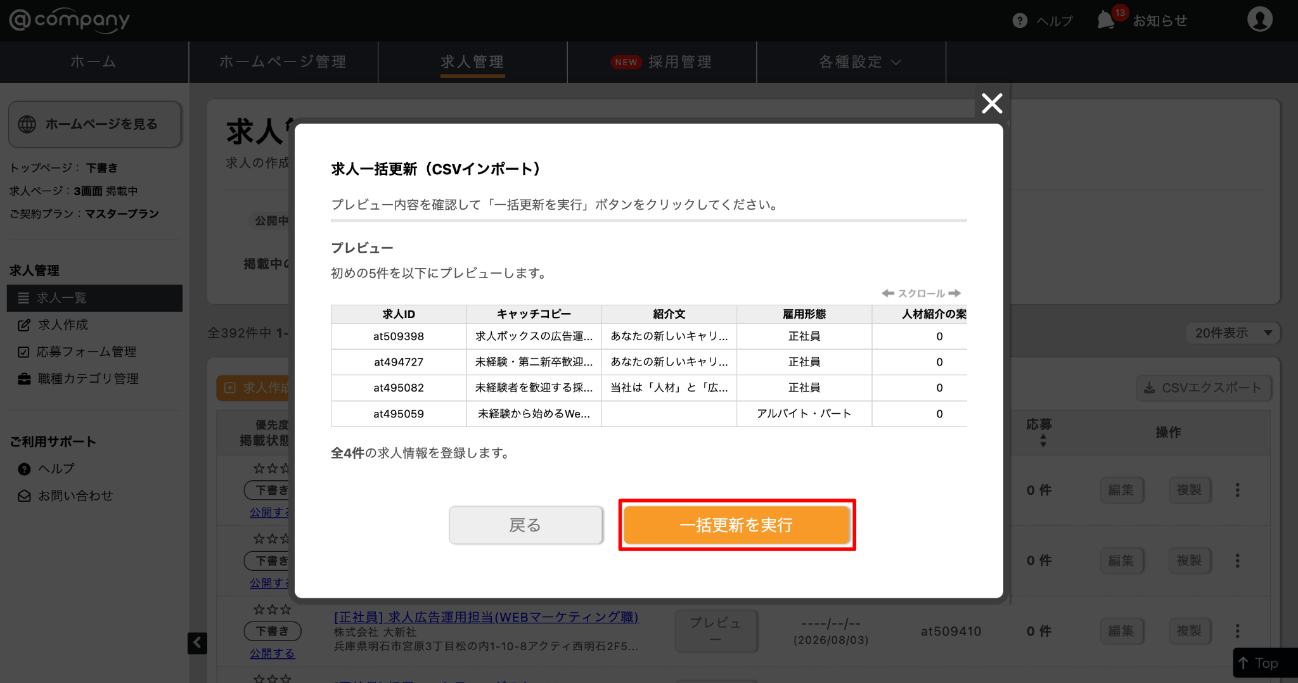Click the briefcase icon beside 職種カテゴリ管理
Screen dimensions: 1298x683
pos(24,379)
